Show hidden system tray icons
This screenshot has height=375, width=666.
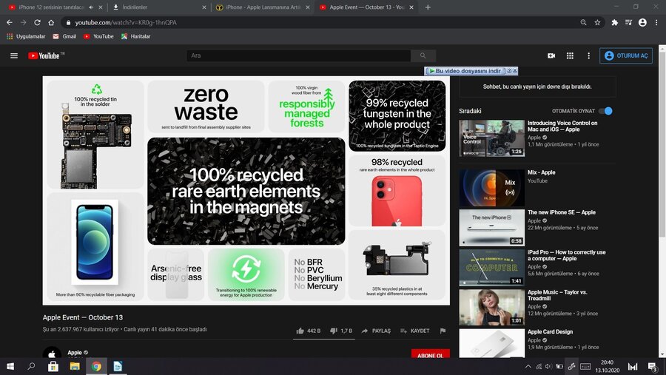tap(528, 366)
